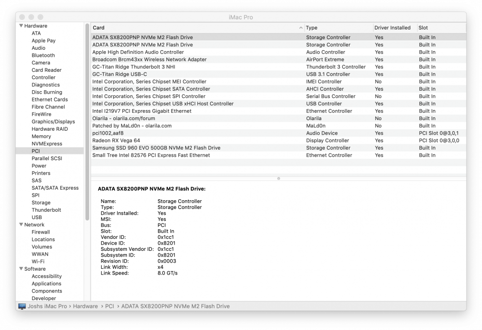Image resolution: width=482 pixels, height=330 pixels.
Task: Select Intel Series Chipset SPI Controller row
Action: pos(279,96)
